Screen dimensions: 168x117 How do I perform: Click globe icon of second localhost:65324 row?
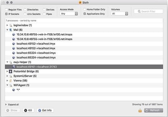click(x=14, y=58)
